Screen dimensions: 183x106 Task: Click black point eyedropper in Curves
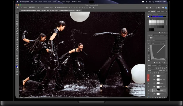149,46
